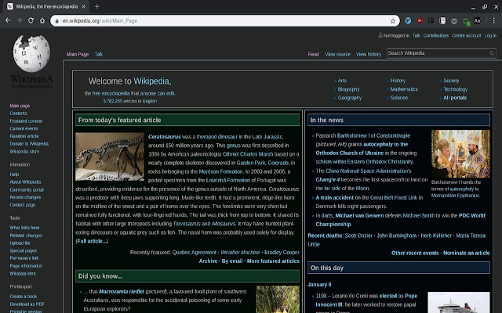Screen dimensions: 502x313
Task: Open What links here tool link
Action: pyautogui.click(x=24, y=228)
